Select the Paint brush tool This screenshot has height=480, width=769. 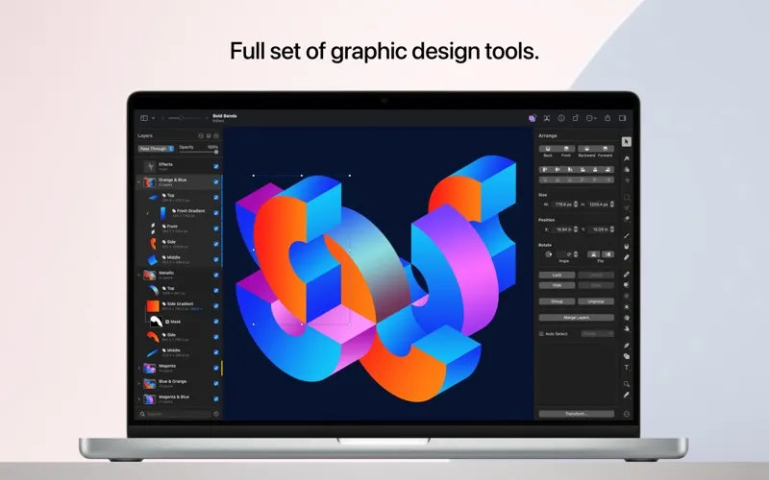click(627, 235)
